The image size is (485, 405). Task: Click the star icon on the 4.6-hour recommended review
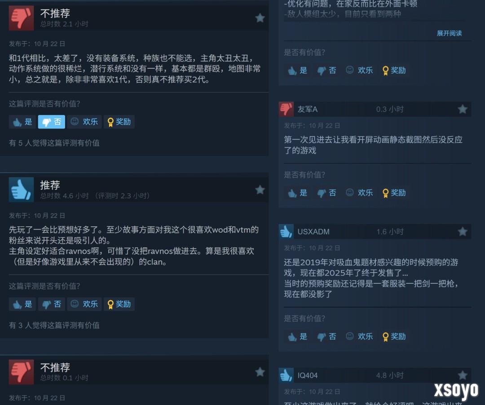pos(260,189)
